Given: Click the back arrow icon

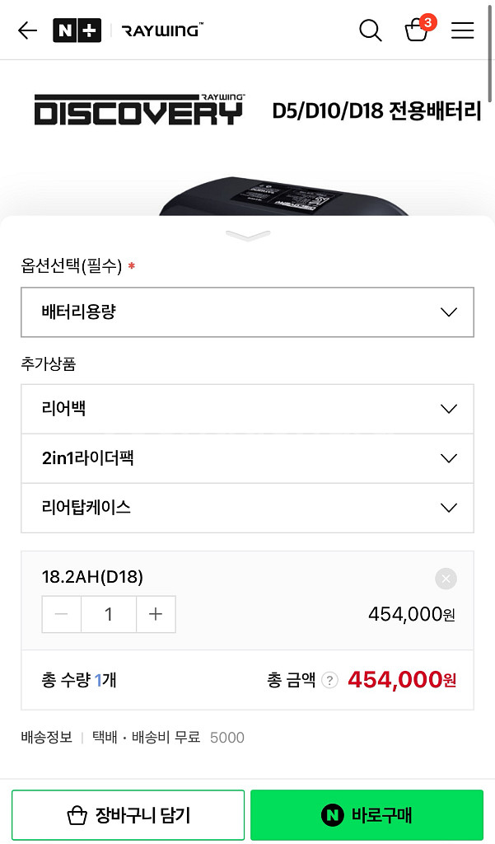Looking at the screenshot, I should point(26,30).
